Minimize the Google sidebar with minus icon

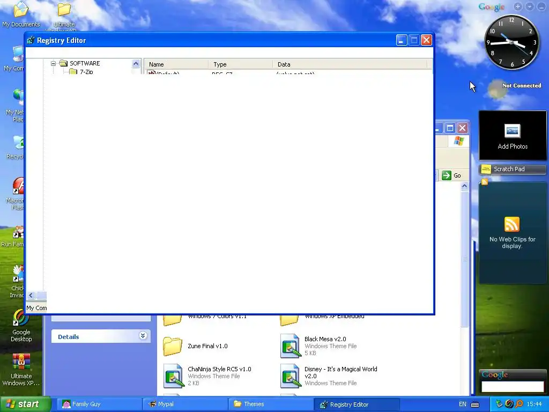coord(541,6)
